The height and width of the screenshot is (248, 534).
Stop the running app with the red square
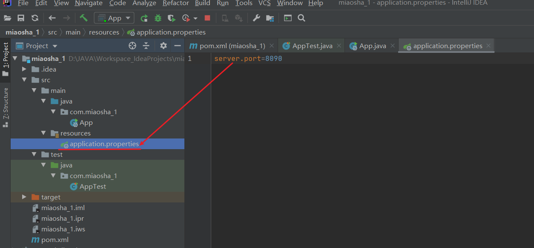click(207, 18)
